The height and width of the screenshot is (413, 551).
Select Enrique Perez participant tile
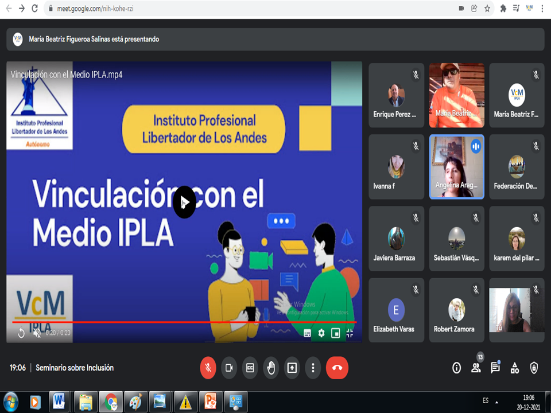point(397,95)
